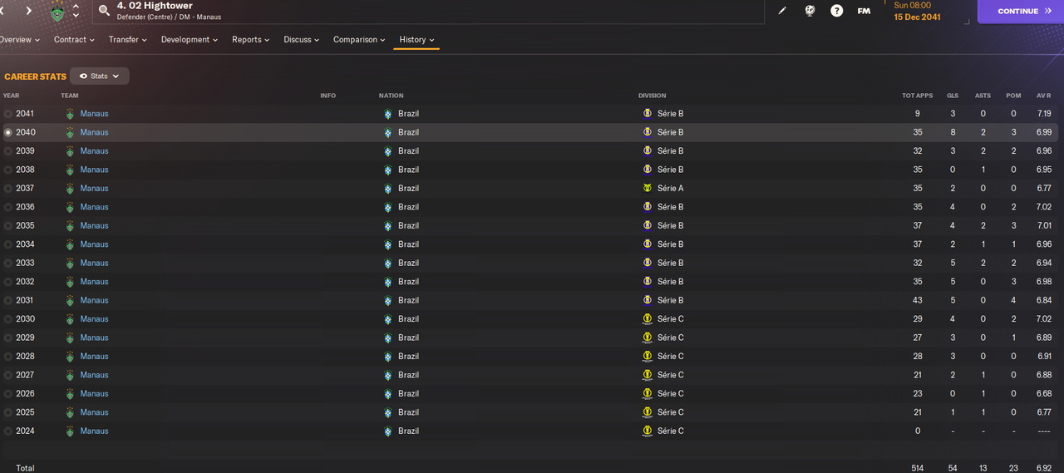1064x473 pixels.
Task: Click Série A league icon in 2037 row
Action: point(647,189)
